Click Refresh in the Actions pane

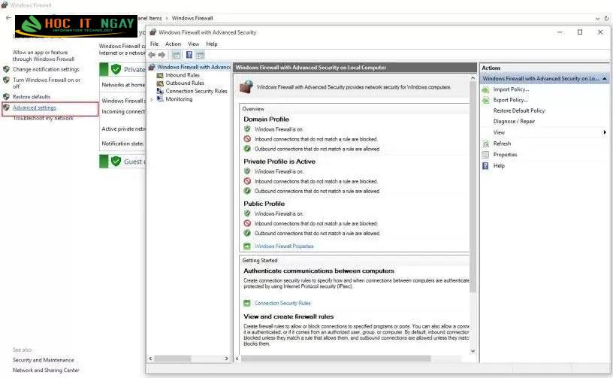coord(502,144)
